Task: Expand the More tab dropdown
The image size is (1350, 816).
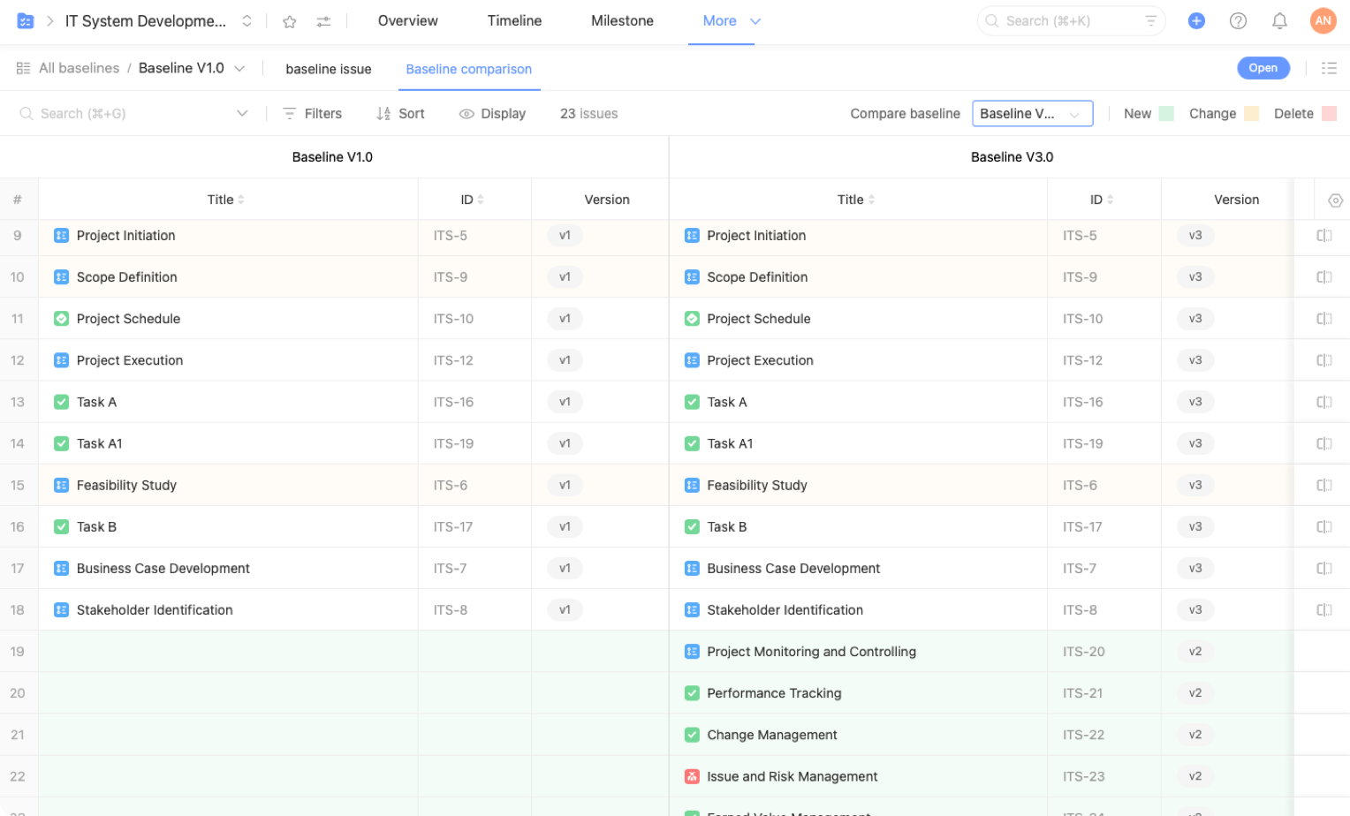Action: tap(755, 21)
